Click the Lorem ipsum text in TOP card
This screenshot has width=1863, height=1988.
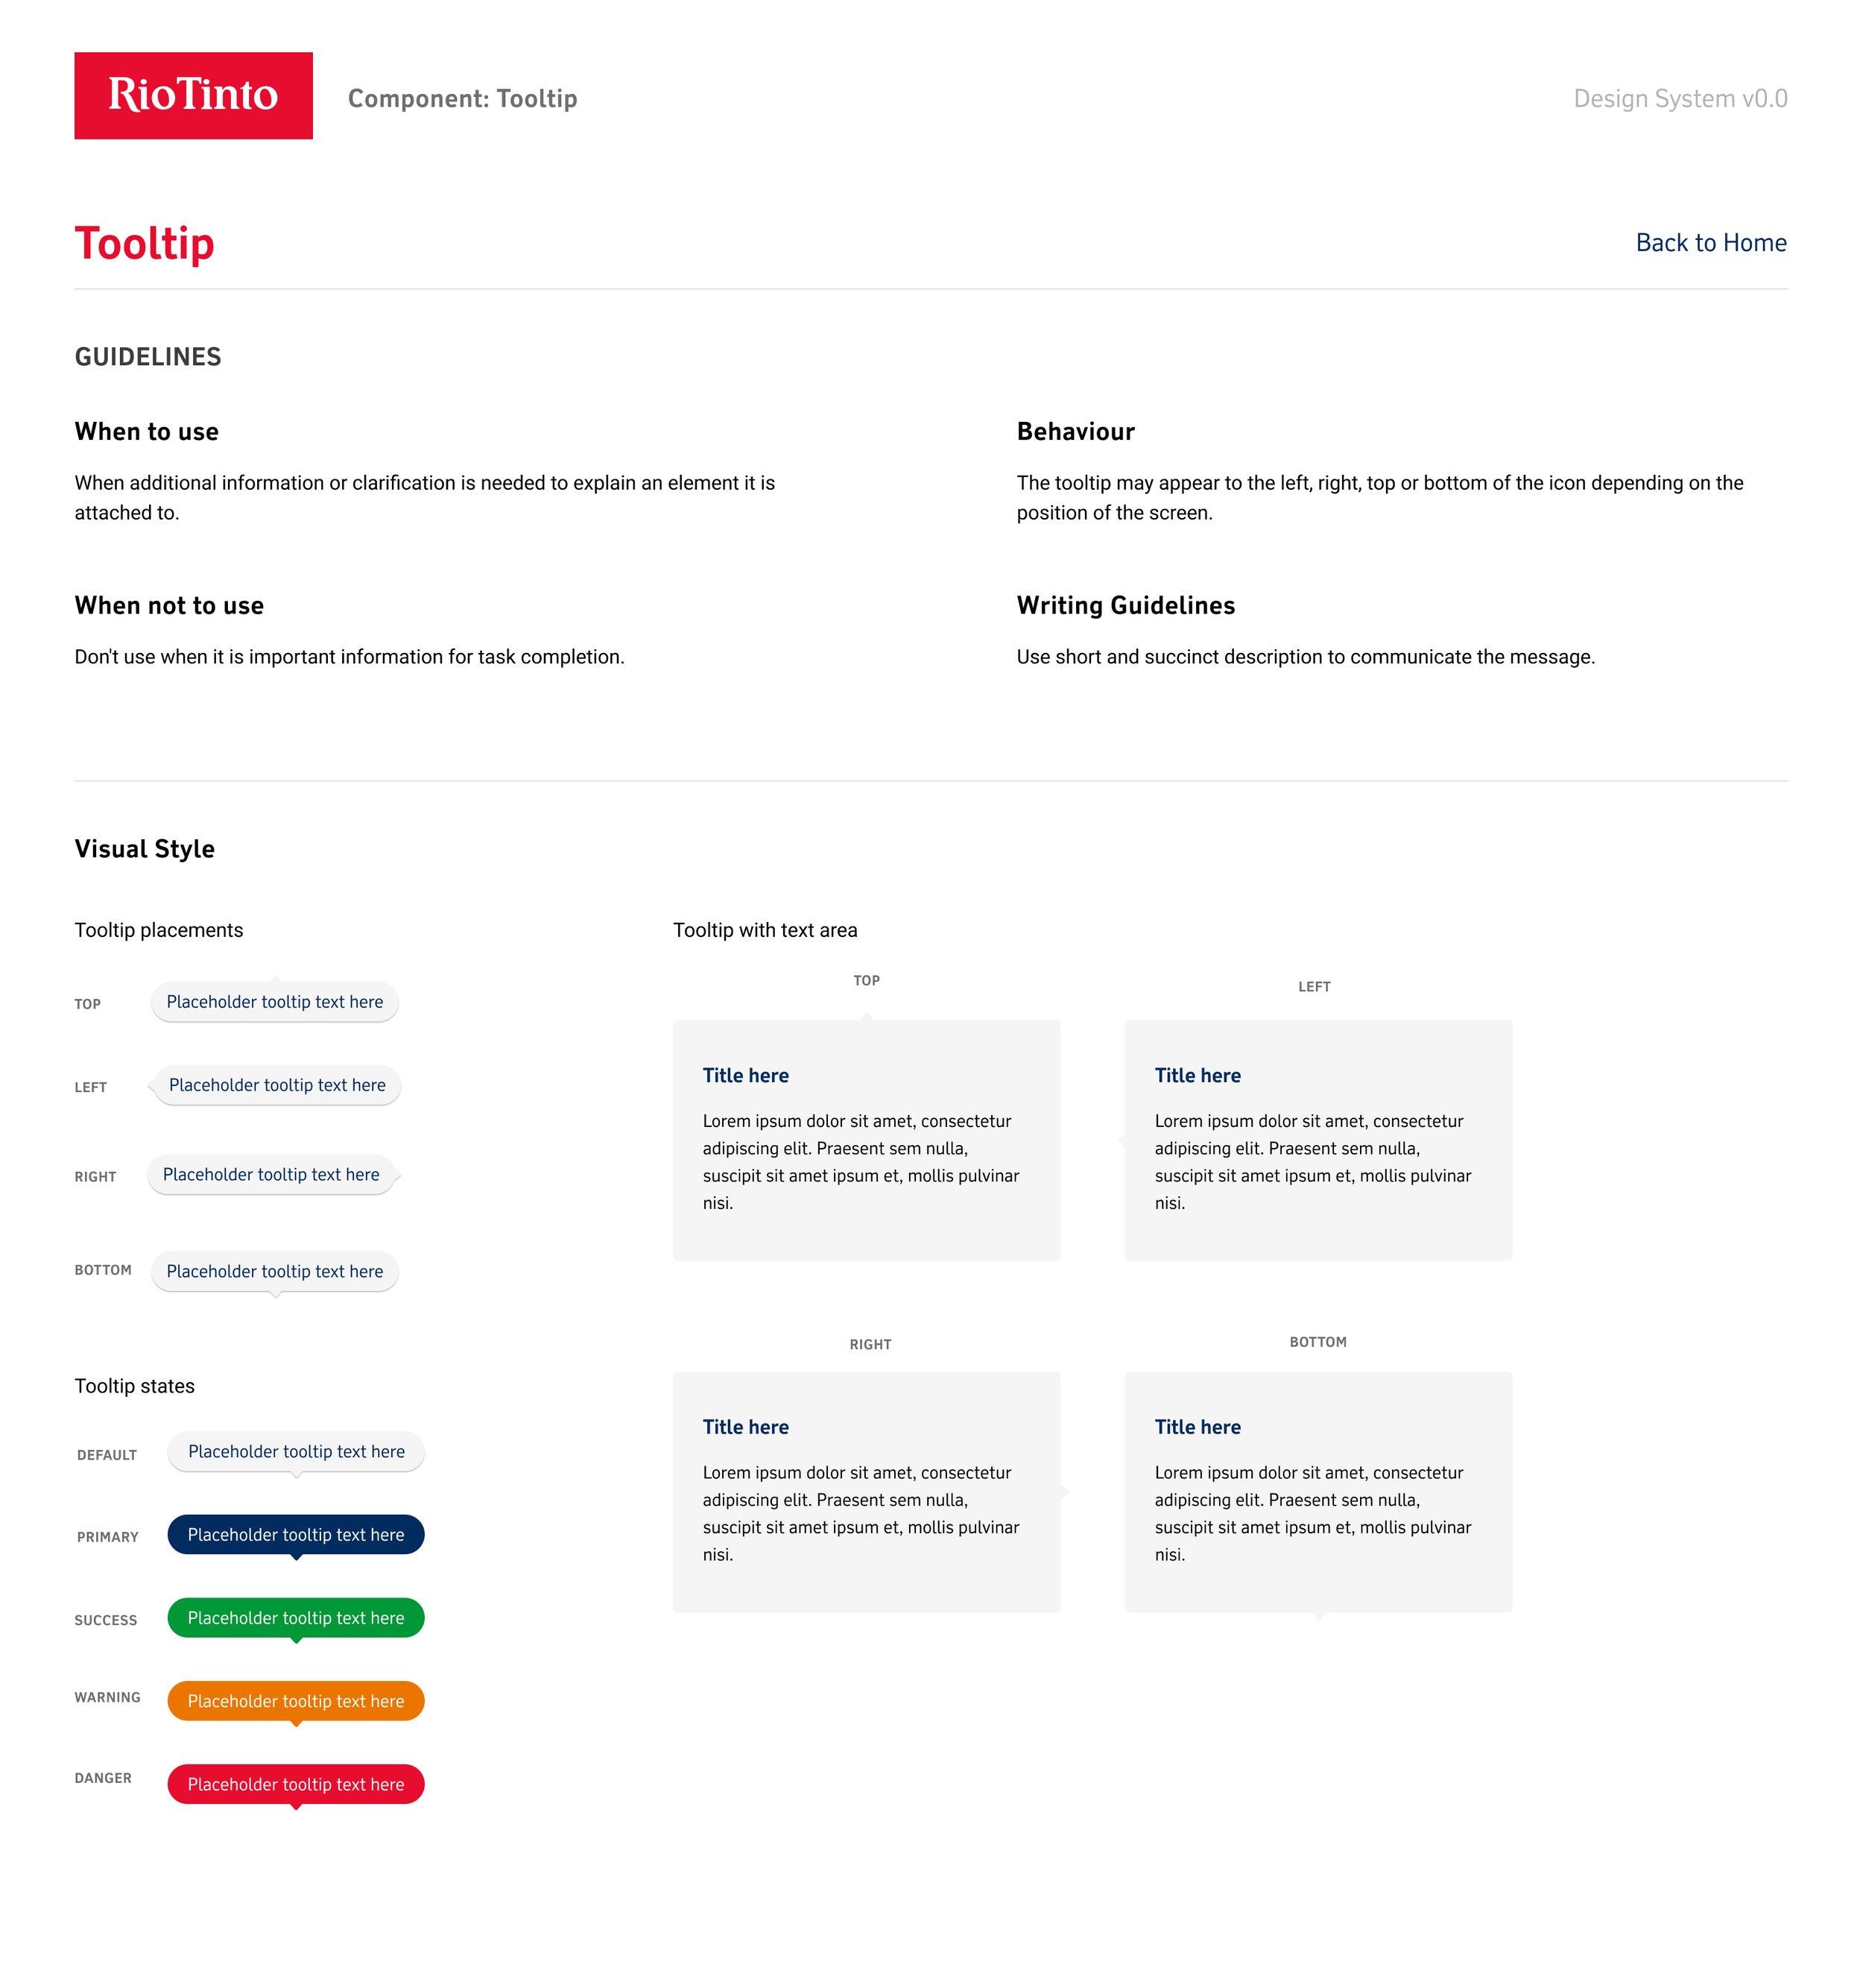click(x=861, y=1162)
